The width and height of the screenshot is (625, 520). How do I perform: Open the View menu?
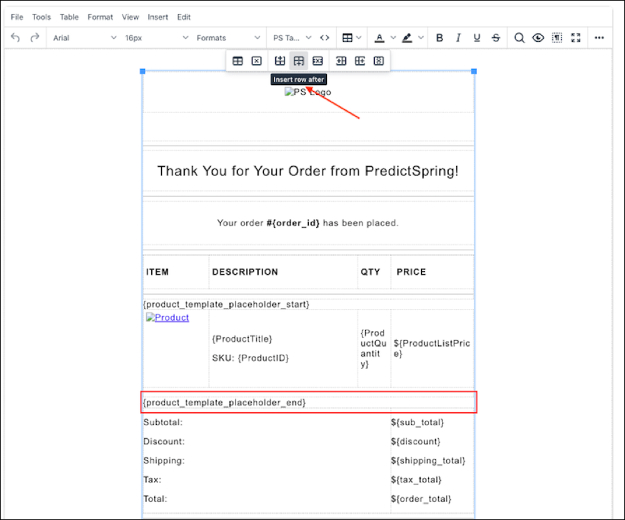[x=131, y=17]
